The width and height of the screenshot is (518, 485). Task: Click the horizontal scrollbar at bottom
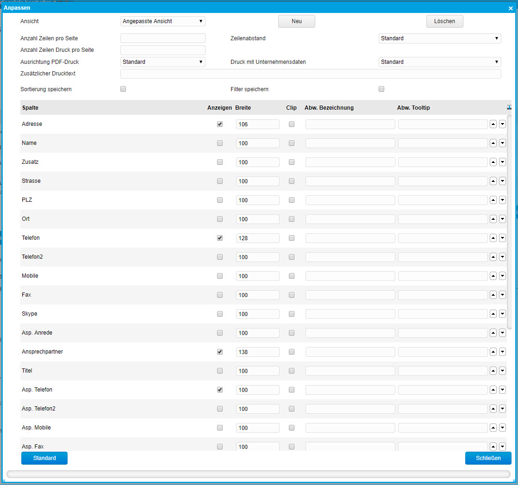(x=258, y=474)
